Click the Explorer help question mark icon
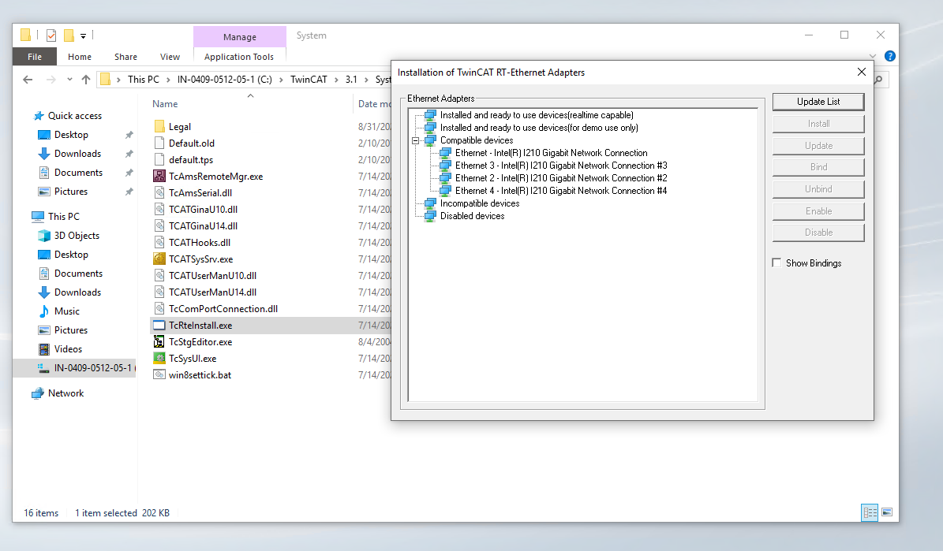Image resolution: width=943 pixels, height=551 pixels. tap(890, 56)
